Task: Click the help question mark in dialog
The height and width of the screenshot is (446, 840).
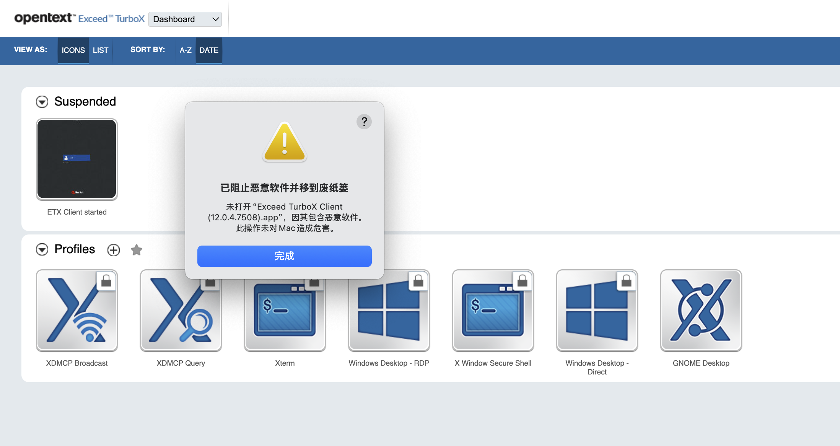Action: [364, 122]
